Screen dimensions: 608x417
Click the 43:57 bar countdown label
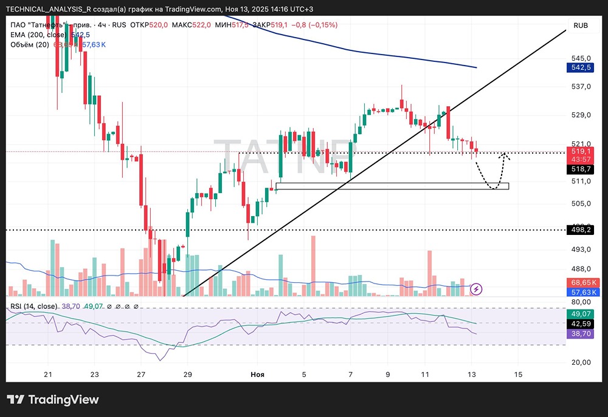581,159
